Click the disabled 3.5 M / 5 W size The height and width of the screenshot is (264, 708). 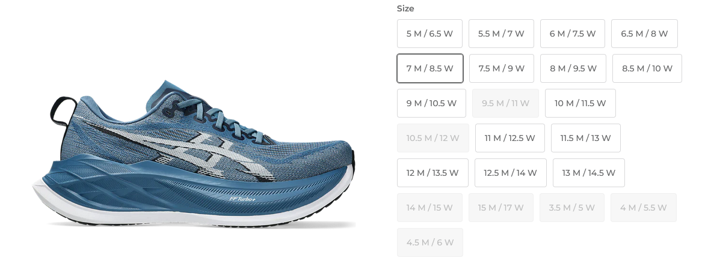coord(572,208)
